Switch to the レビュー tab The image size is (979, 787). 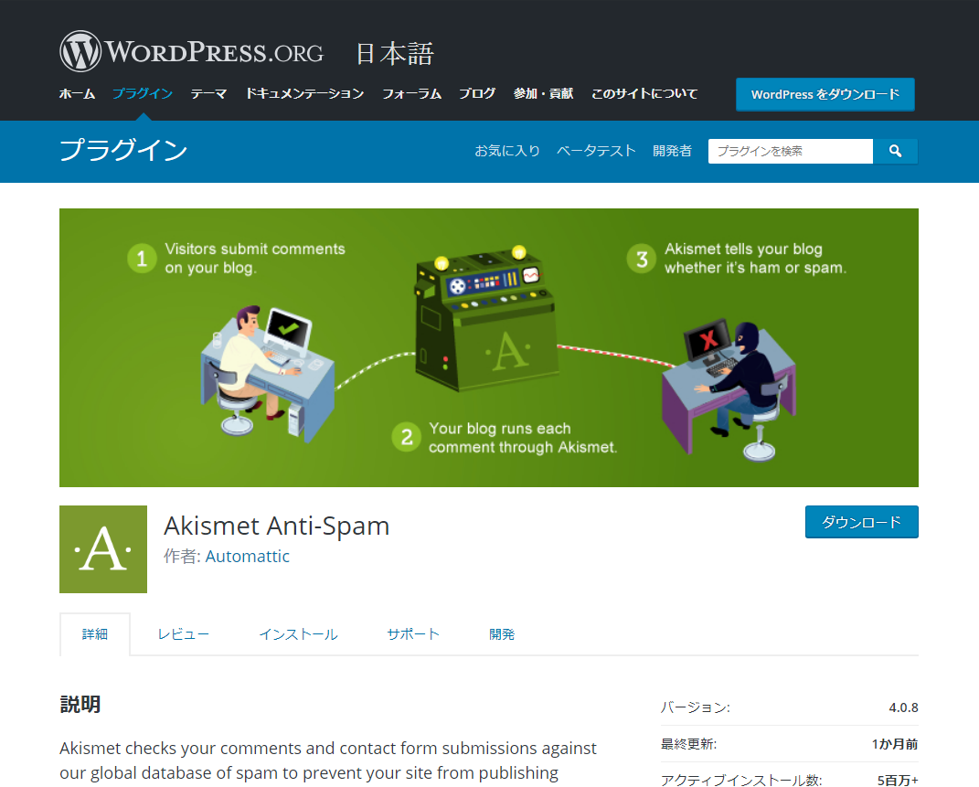(183, 633)
